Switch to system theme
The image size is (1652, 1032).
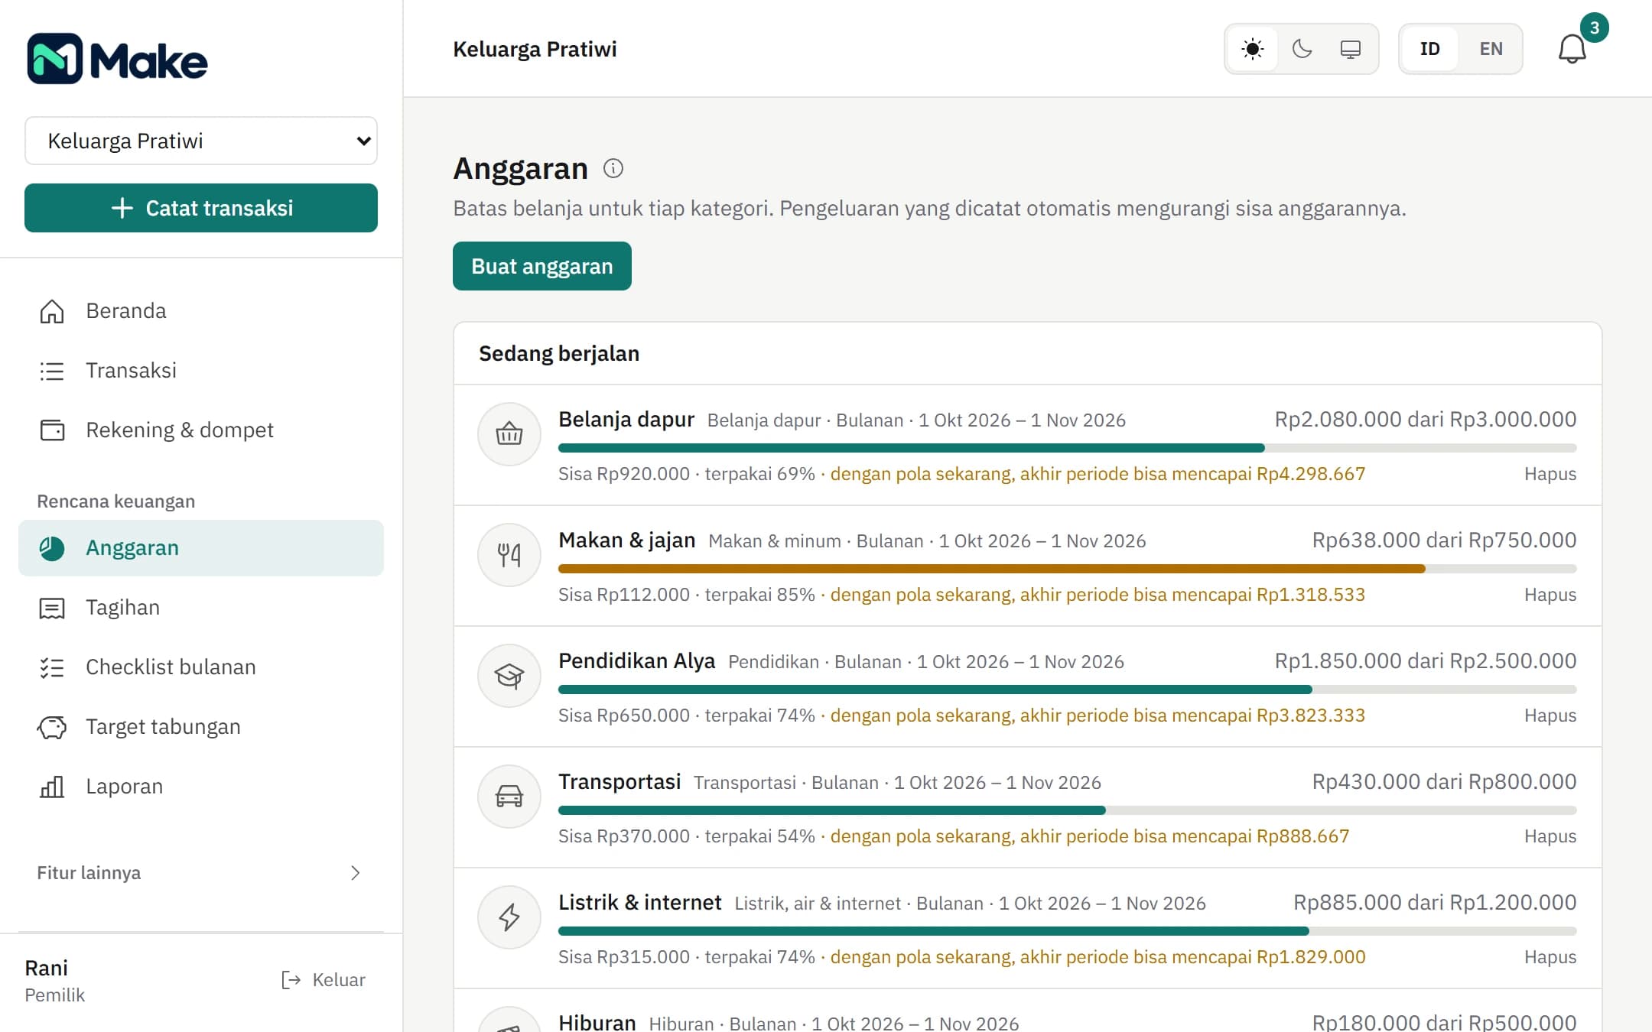click(1351, 49)
